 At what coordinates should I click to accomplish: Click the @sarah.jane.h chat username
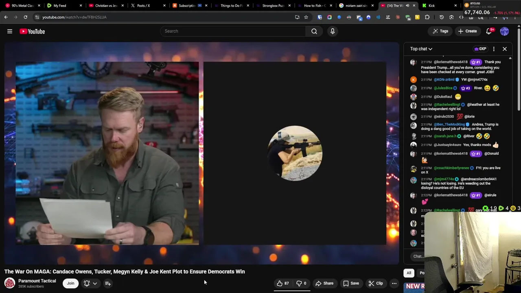(x=445, y=136)
